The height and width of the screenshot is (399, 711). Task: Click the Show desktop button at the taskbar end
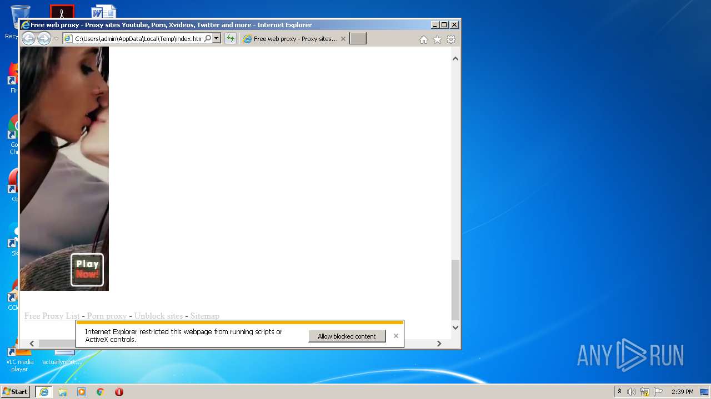point(705,392)
